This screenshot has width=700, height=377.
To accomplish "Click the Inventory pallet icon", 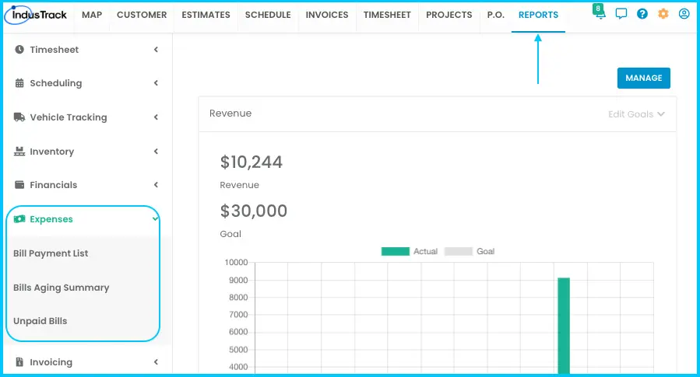I will tap(19, 151).
